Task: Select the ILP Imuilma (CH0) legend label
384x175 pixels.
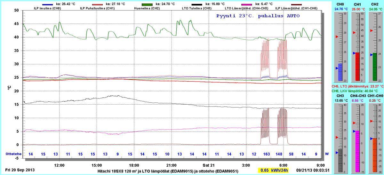Action: pos(47,8)
